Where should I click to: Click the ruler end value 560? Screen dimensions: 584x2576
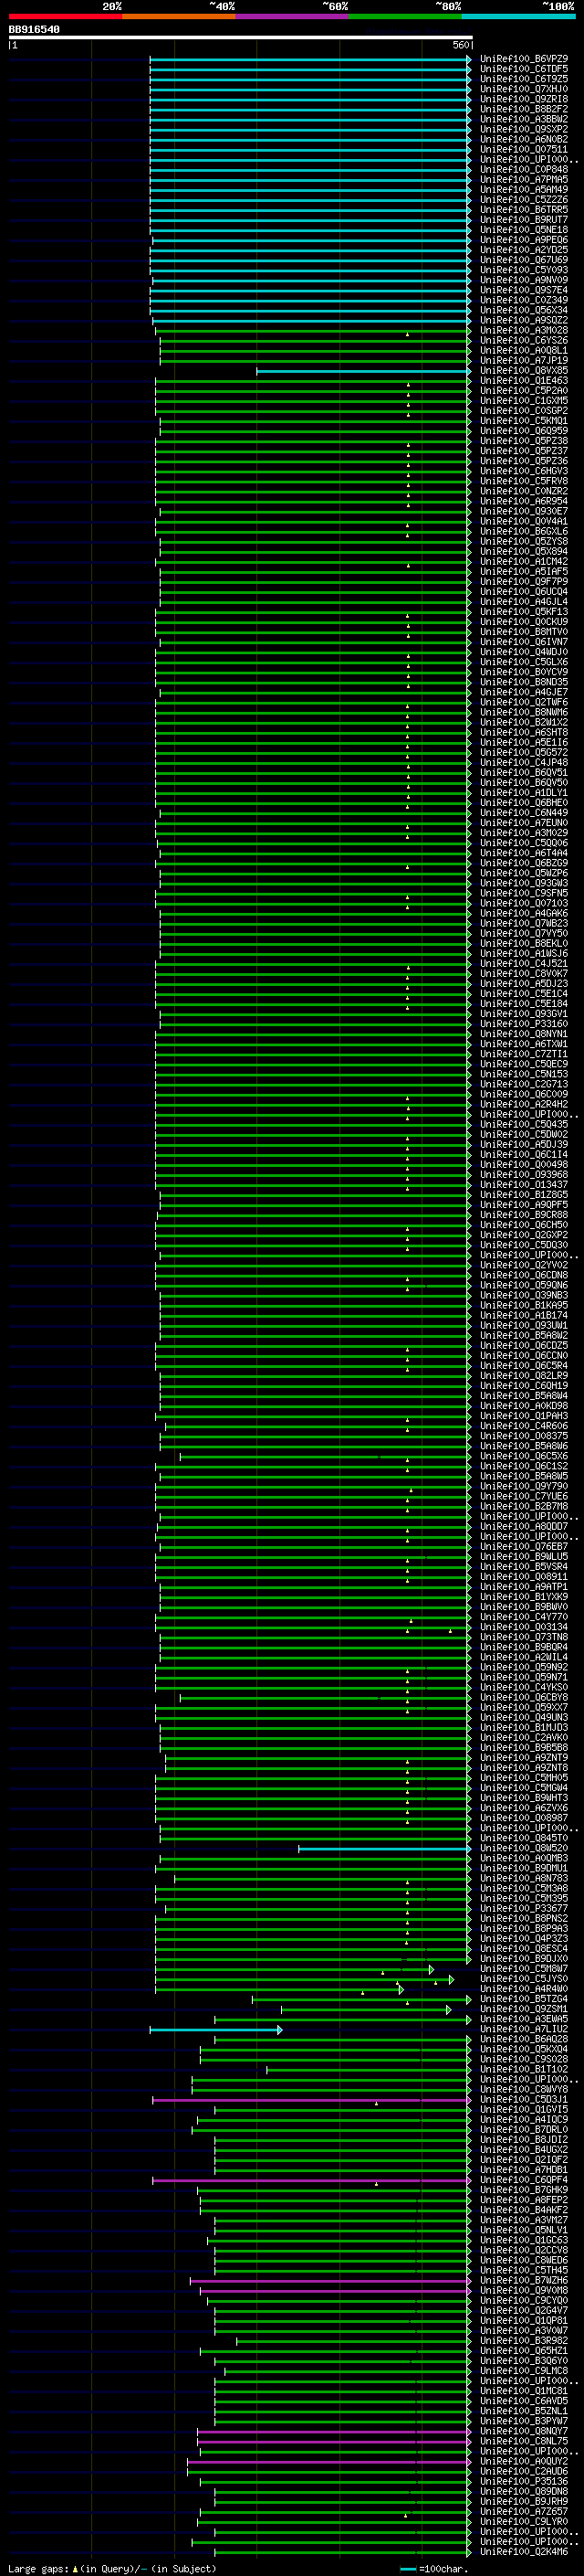click(x=460, y=45)
